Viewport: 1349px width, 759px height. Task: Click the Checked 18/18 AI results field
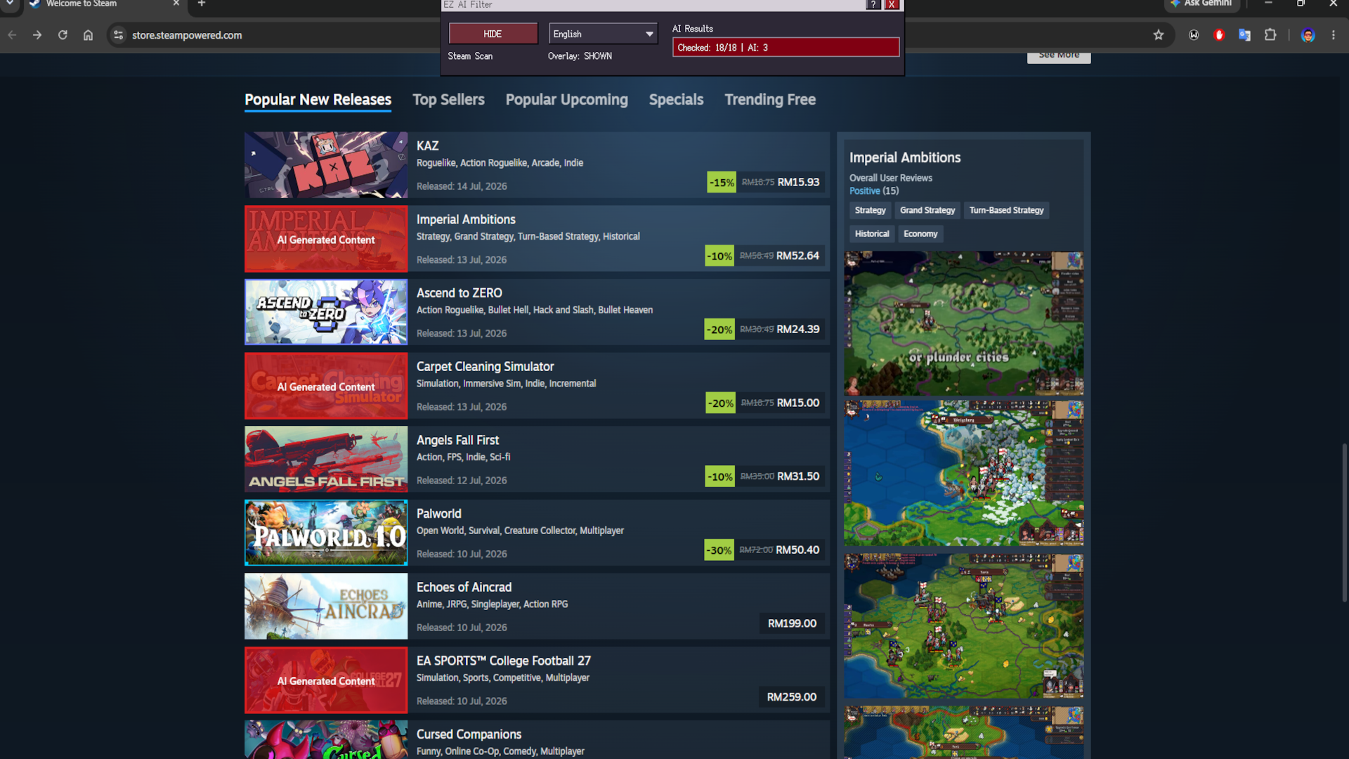point(786,48)
